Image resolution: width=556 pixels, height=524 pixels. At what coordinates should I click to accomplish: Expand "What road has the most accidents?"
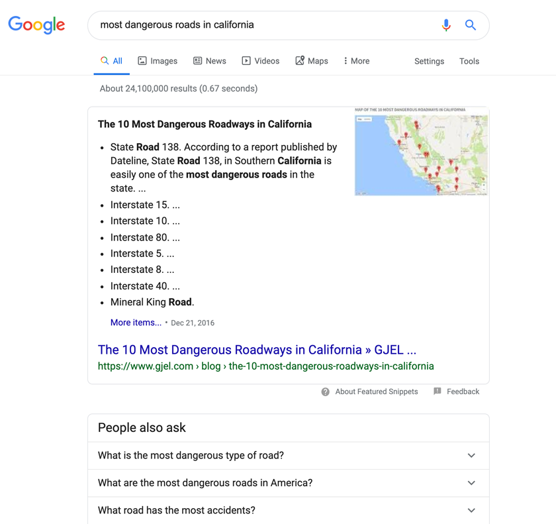[x=288, y=510]
